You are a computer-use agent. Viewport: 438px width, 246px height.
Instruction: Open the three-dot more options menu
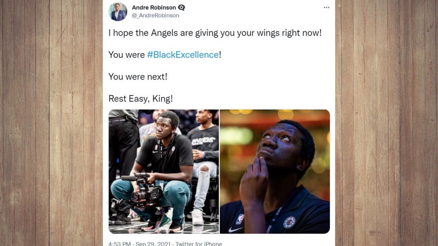[x=327, y=8]
